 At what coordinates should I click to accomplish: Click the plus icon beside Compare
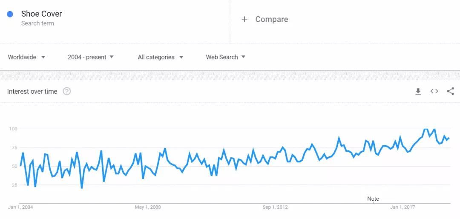[x=244, y=19]
